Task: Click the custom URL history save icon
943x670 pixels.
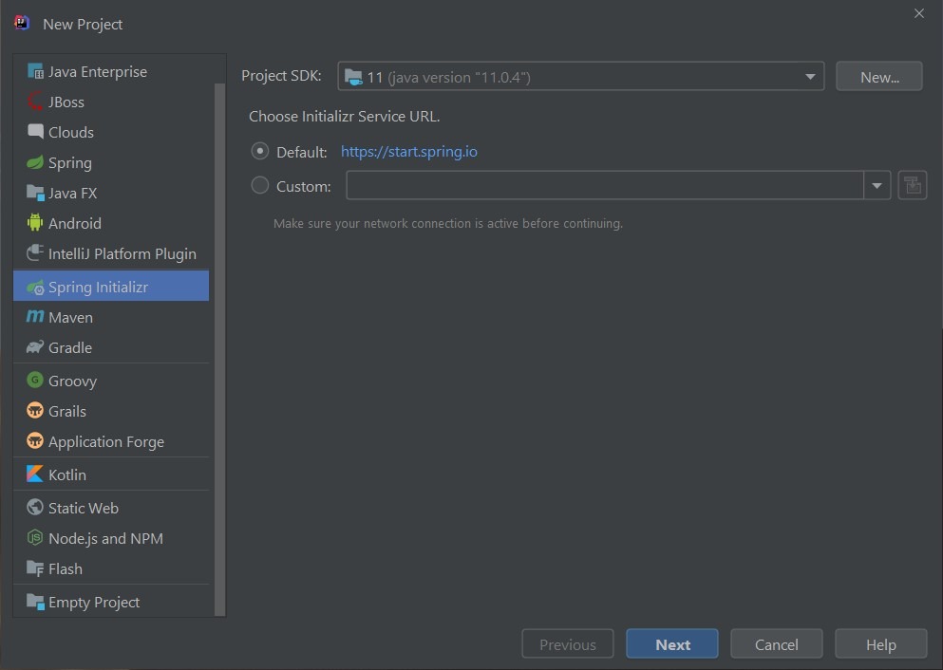Action: point(913,185)
